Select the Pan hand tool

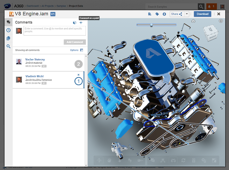tap(109, 160)
